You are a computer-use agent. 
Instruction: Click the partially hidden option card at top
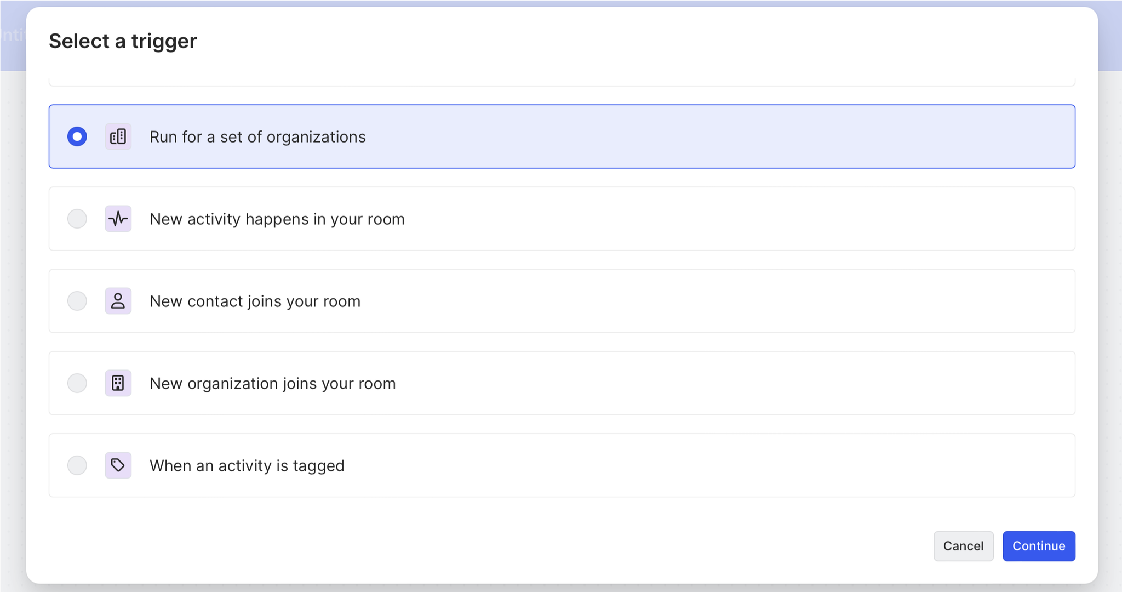(x=562, y=81)
